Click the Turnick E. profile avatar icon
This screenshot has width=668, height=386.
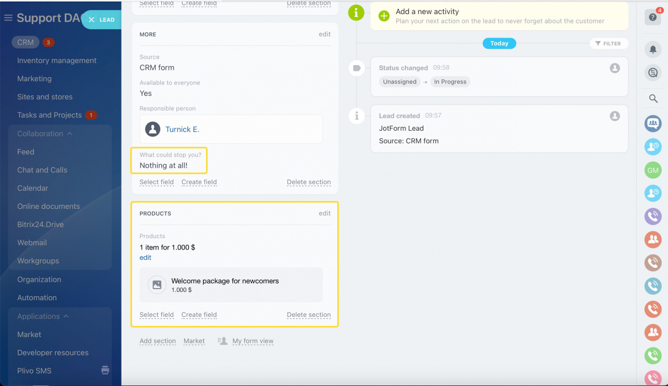152,129
